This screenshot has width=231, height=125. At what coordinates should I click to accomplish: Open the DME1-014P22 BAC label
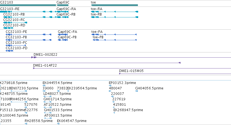click(x=45, y=65)
